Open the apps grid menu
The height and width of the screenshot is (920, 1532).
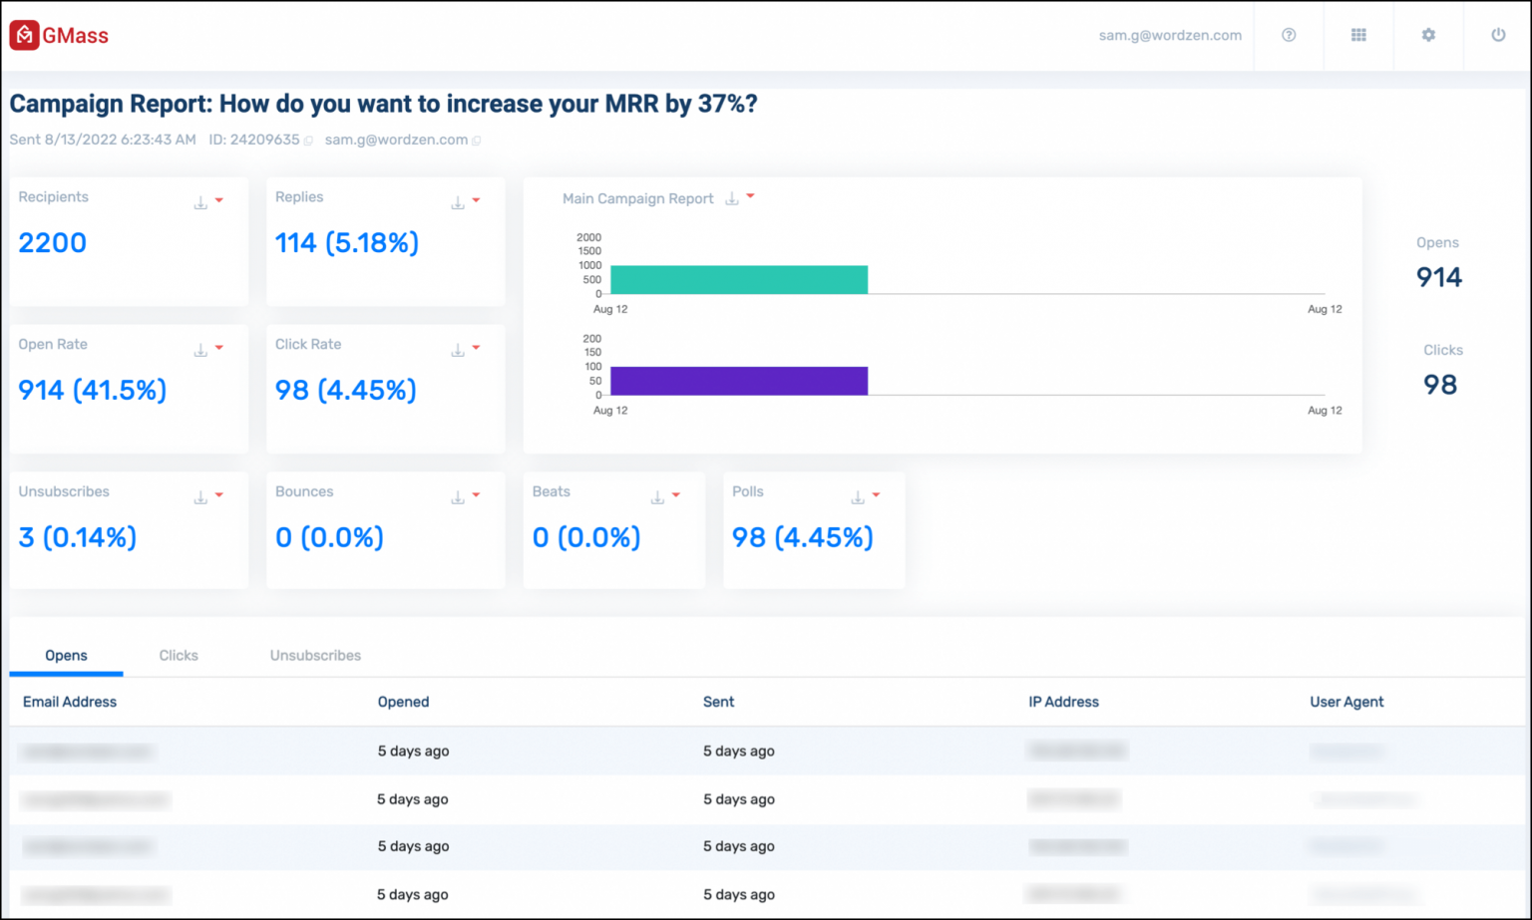(x=1358, y=35)
